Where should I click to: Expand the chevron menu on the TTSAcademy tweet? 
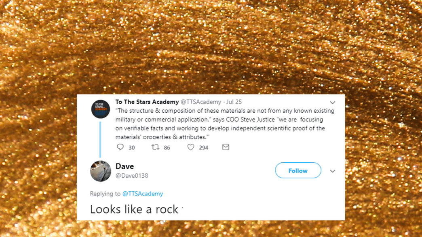coord(332,103)
